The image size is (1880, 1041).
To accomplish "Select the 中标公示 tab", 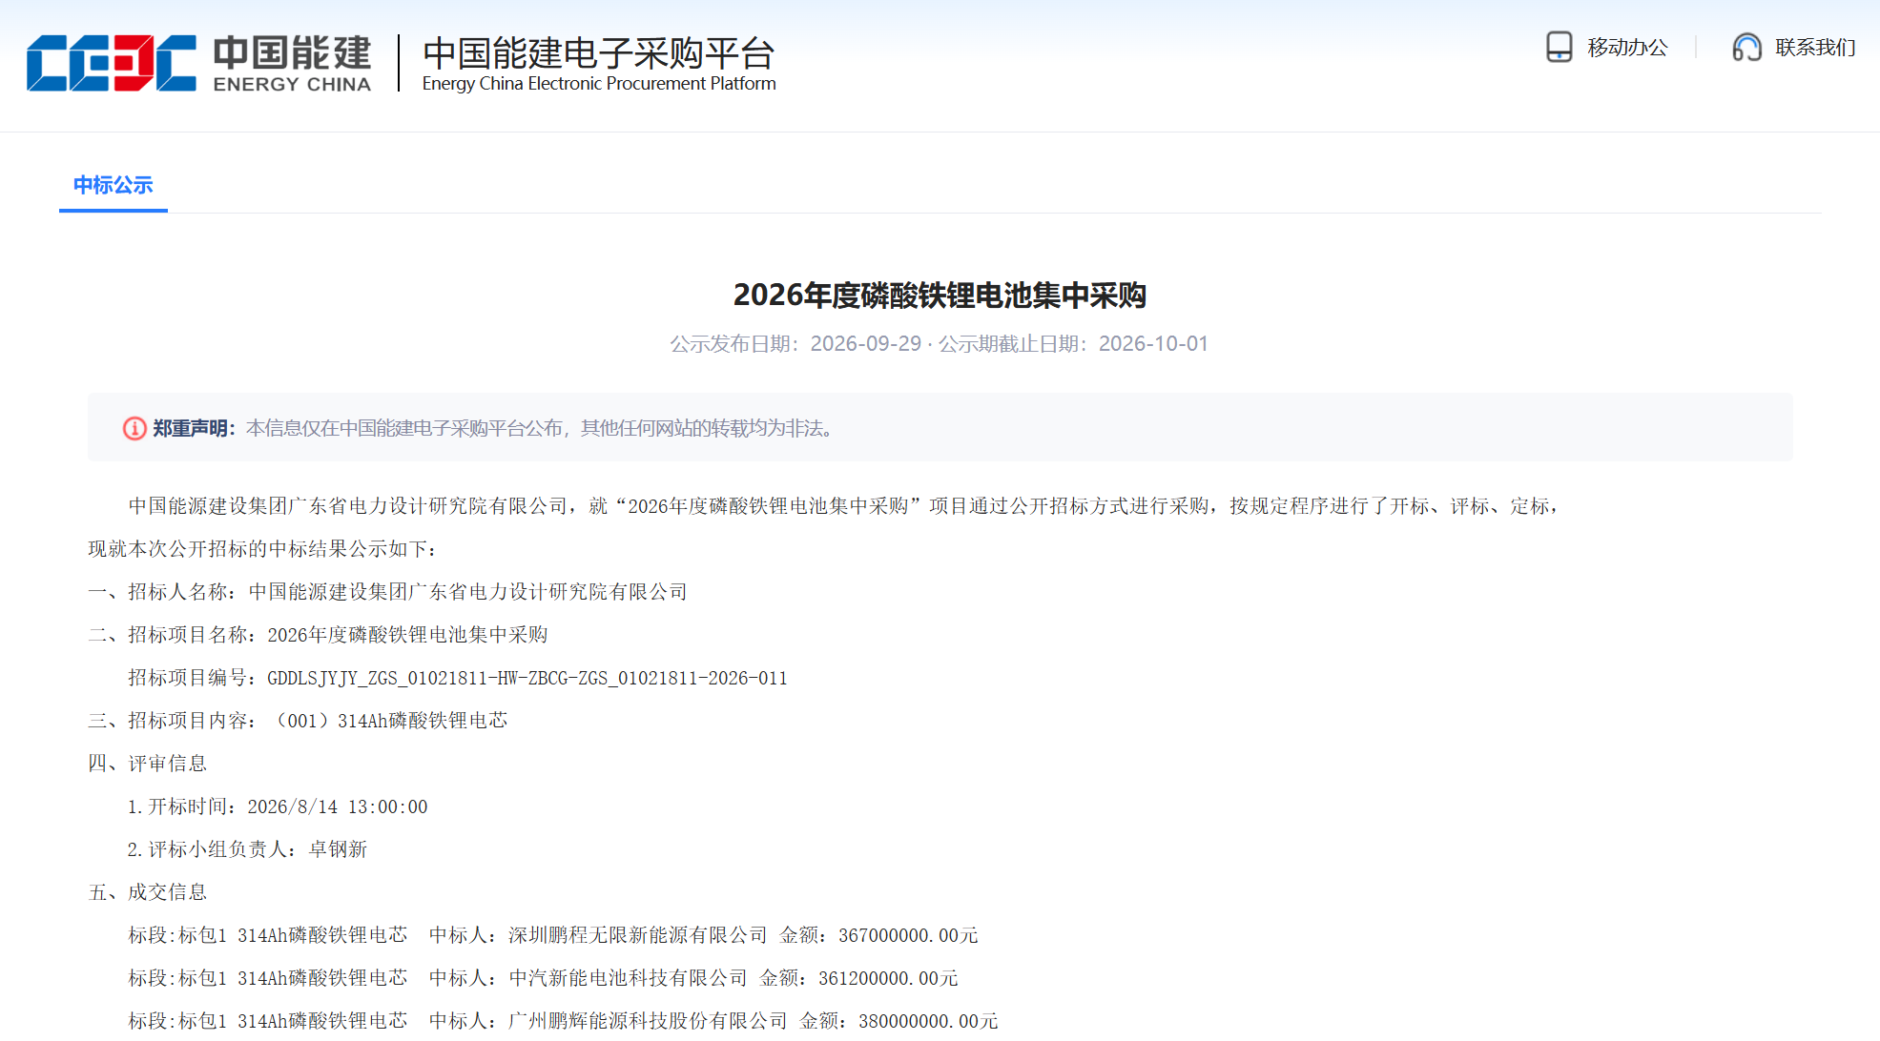I will pyautogui.click(x=114, y=185).
